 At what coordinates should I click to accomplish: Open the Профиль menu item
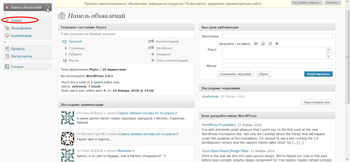point(18,49)
